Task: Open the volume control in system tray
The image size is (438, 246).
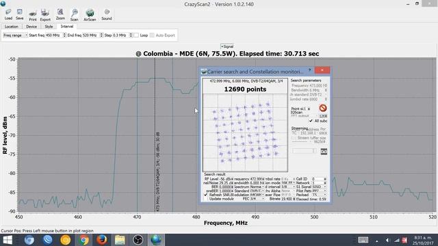Action: (x=387, y=240)
